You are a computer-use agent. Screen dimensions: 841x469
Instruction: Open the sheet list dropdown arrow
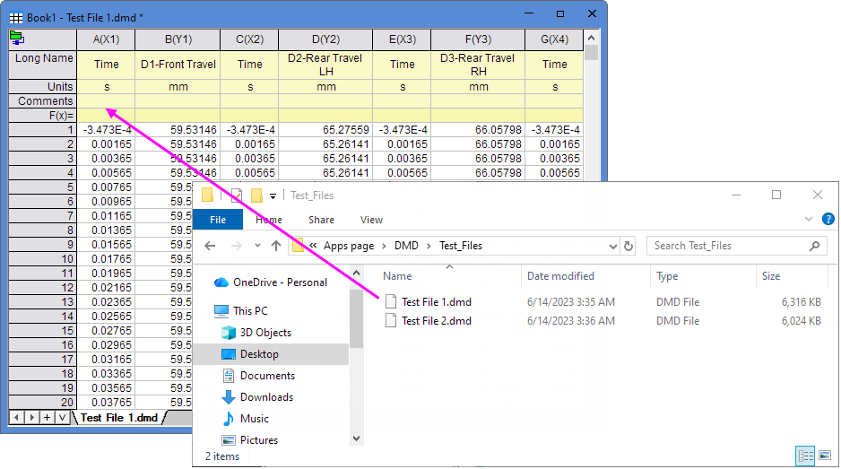[x=62, y=418]
